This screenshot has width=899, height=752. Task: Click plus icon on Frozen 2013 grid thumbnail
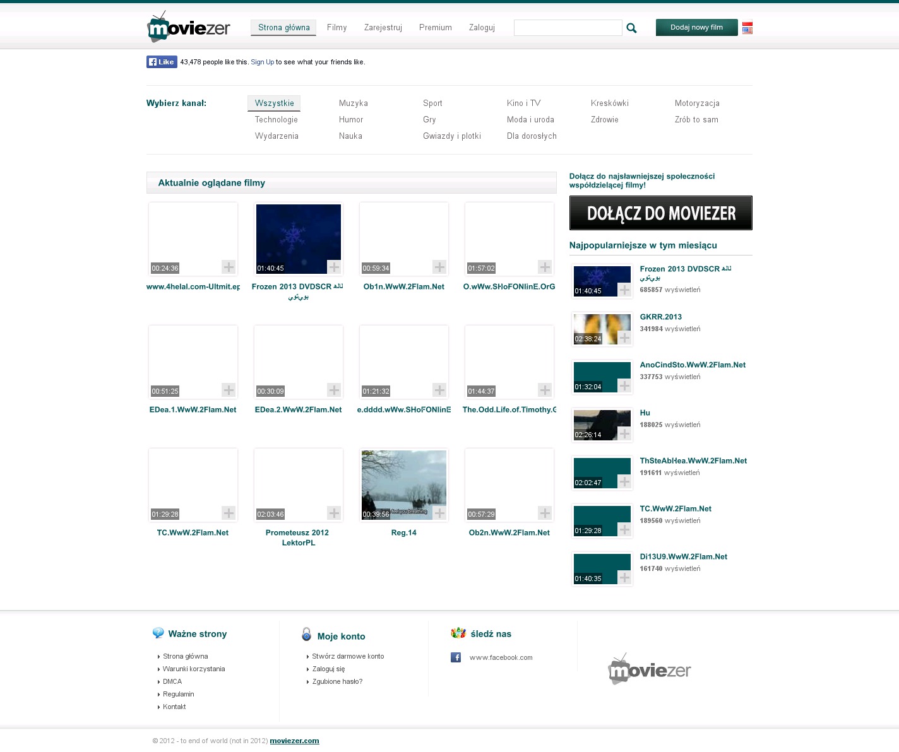click(334, 267)
